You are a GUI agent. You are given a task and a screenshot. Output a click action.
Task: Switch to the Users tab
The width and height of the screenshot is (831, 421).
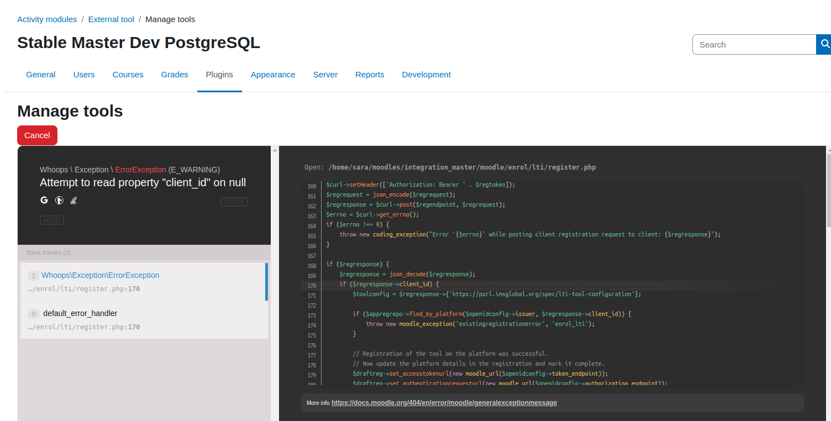coord(84,75)
